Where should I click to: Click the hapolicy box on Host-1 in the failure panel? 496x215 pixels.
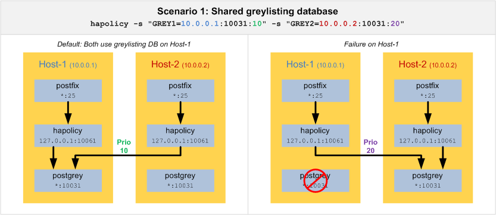coord(316,136)
